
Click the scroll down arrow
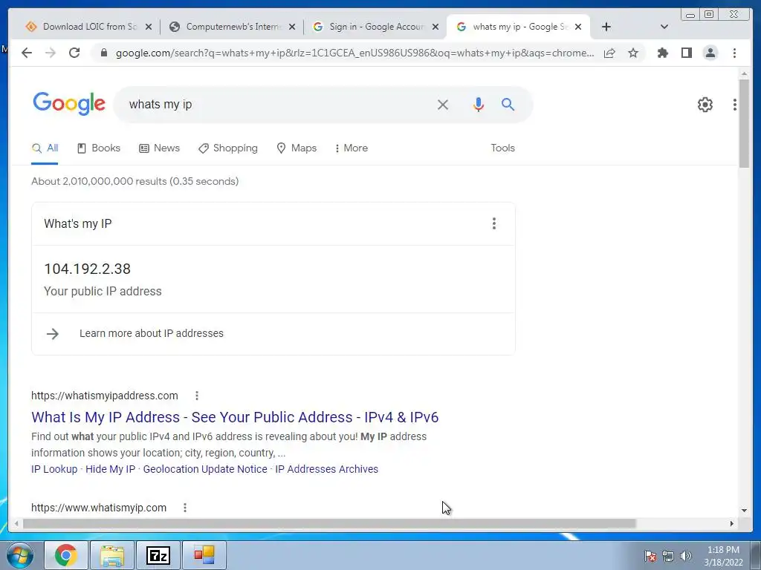pyautogui.click(x=744, y=510)
